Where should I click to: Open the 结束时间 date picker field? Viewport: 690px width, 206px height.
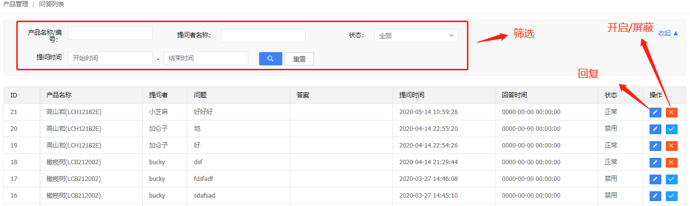206,58
